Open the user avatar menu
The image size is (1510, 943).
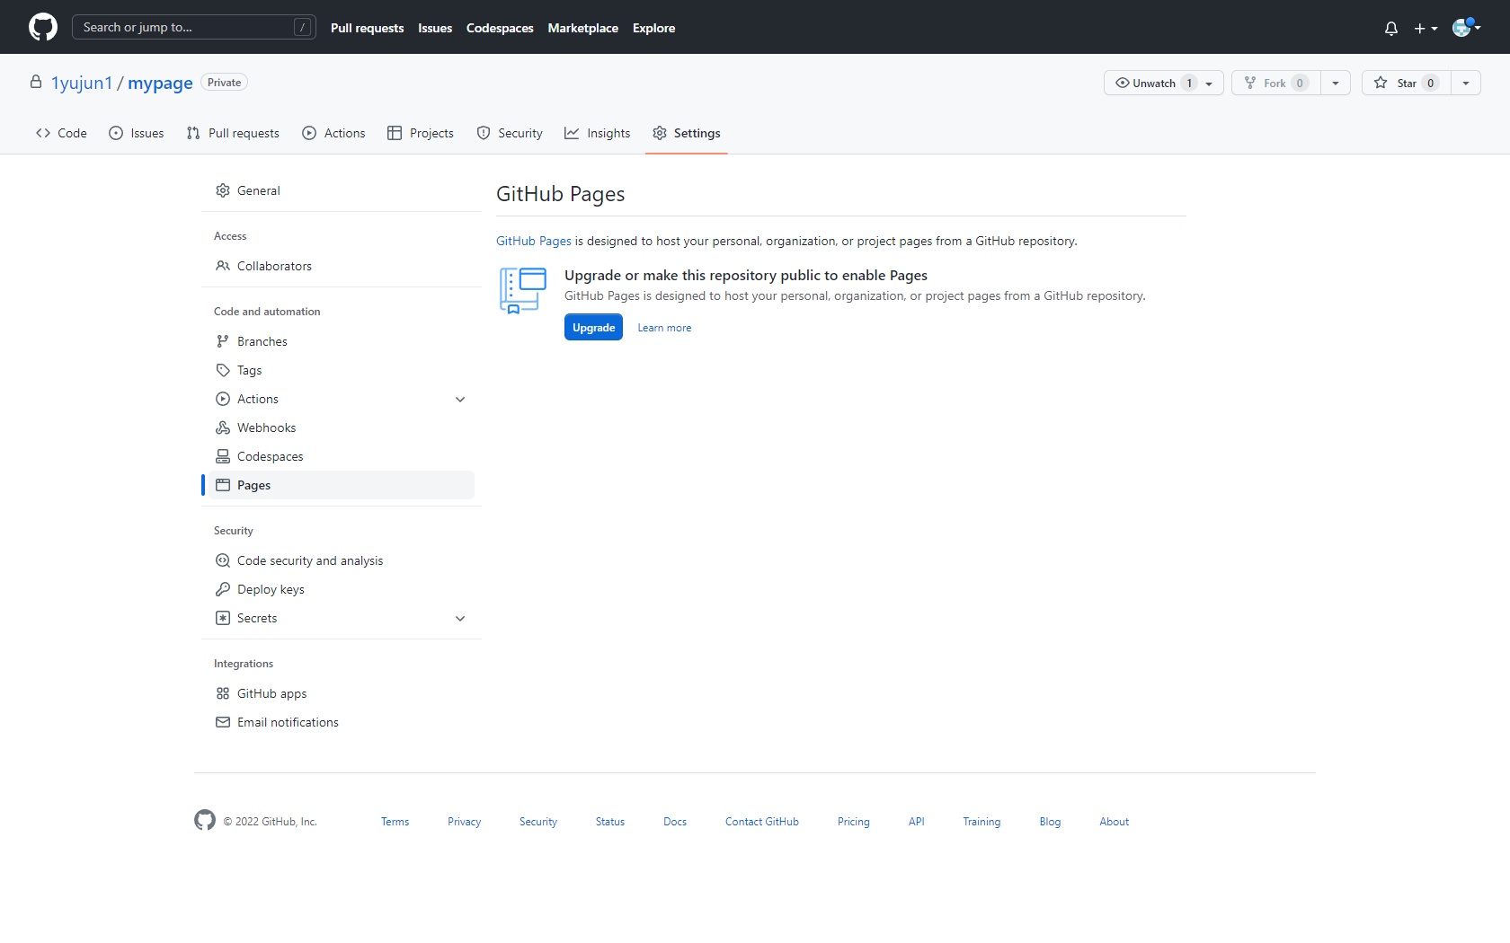pos(1466,27)
